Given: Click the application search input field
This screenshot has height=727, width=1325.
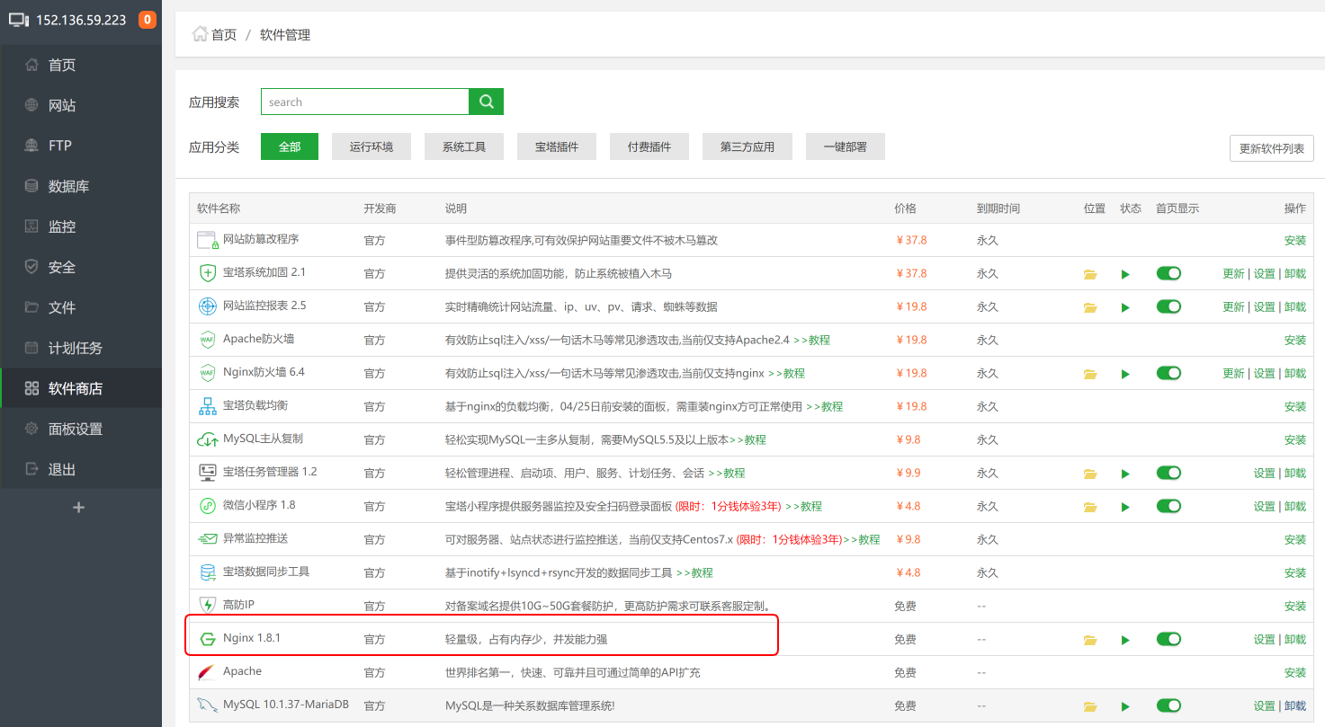Looking at the screenshot, I should [365, 102].
